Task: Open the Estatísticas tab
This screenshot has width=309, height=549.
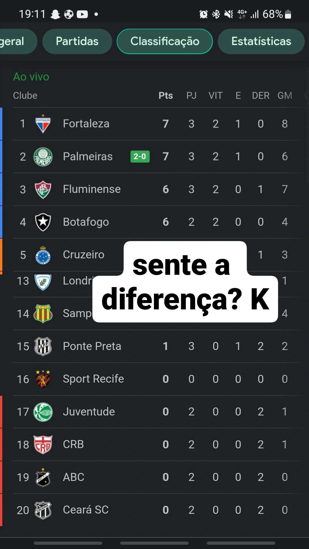Action: [261, 41]
